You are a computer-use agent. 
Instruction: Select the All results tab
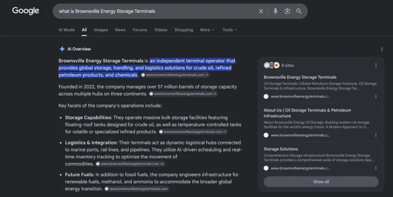tap(84, 30)
